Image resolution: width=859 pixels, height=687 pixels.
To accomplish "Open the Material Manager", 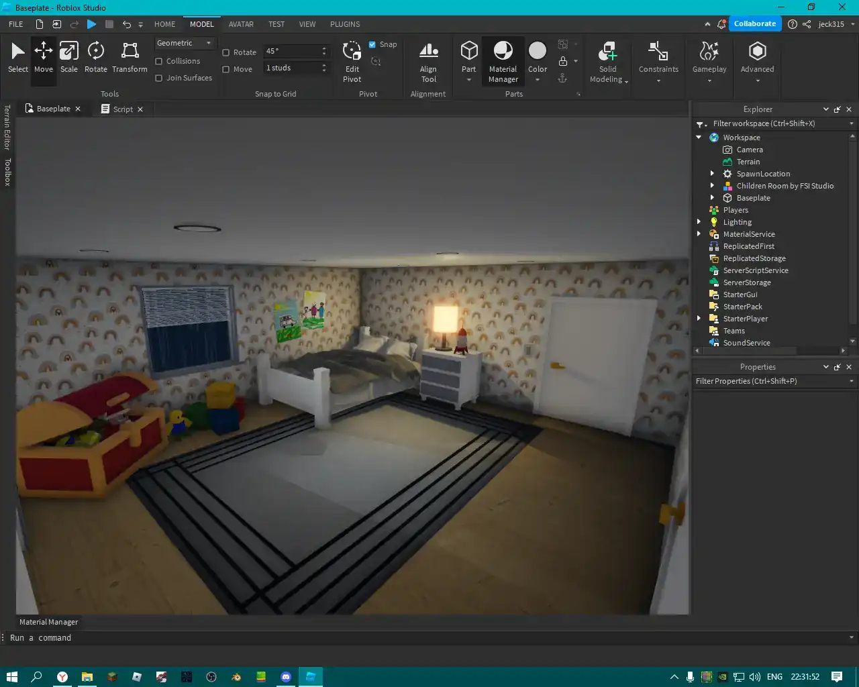I will [503, 62].
